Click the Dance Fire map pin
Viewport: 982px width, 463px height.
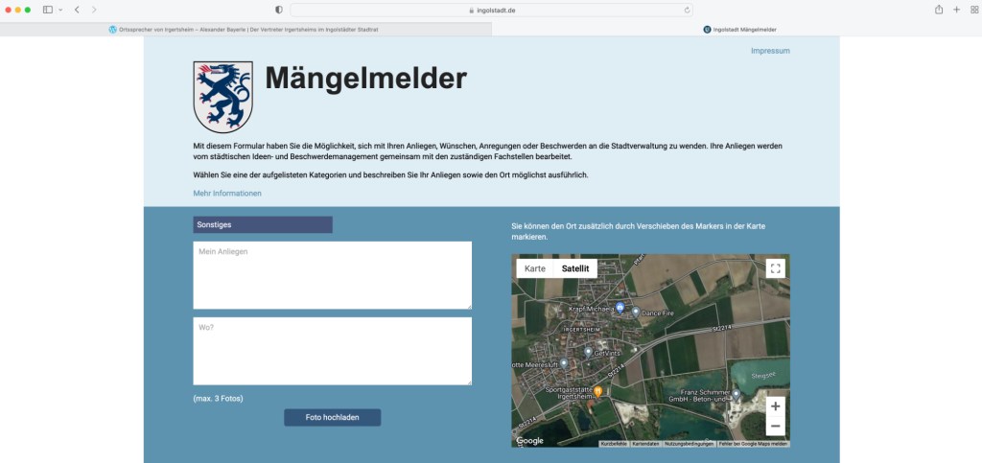(635, 312)
